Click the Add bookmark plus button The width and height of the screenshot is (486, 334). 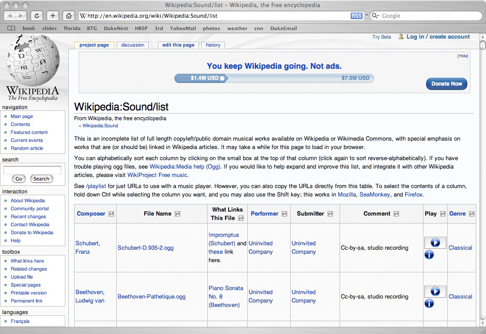[x=53, y=16]
